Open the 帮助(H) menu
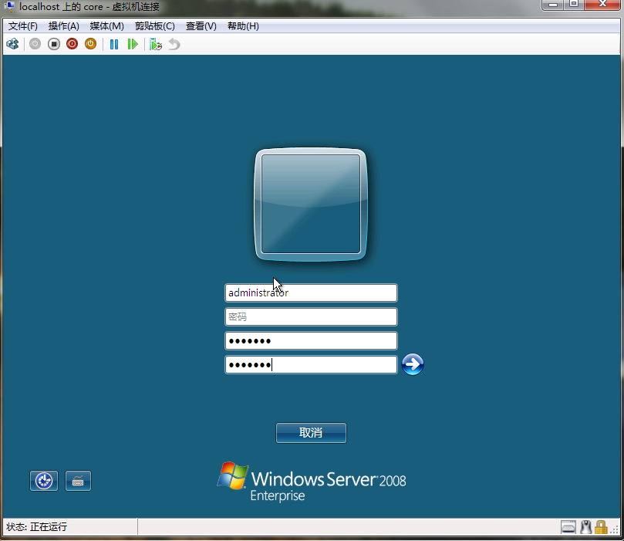Screen dimensions: 624x541 coord(243,26)
